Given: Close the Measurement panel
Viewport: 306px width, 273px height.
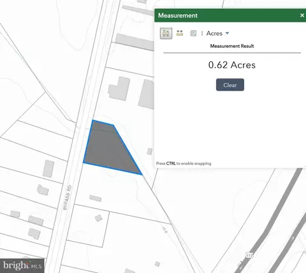Looking at the screenshot, I should click(x=302, y=15).
